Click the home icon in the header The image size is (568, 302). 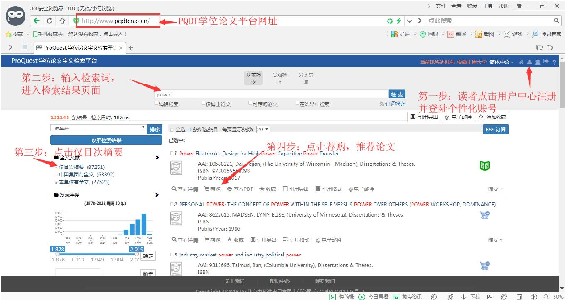(521, 62)
